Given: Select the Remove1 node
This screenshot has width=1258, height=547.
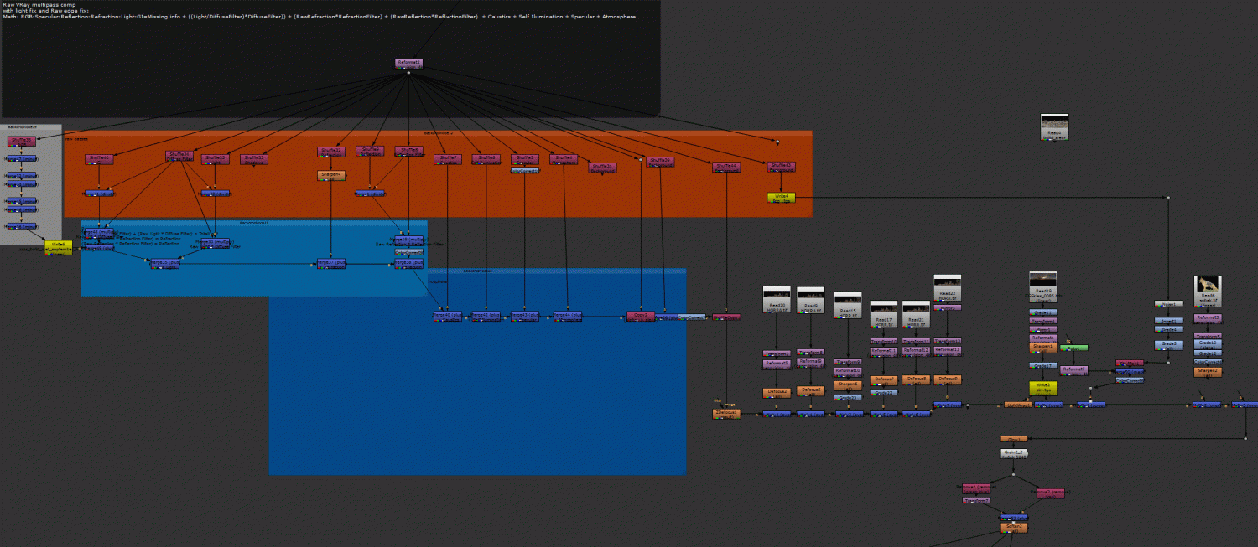Looking at the screenshot, I should tap(975, 488).
